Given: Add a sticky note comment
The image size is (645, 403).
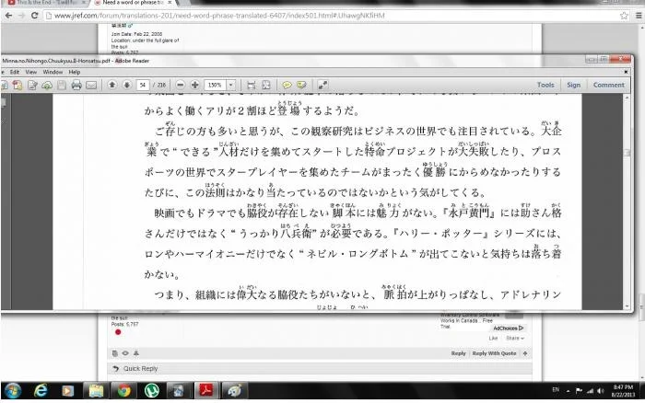Looking at the screenshot, I should pos(287,85).
